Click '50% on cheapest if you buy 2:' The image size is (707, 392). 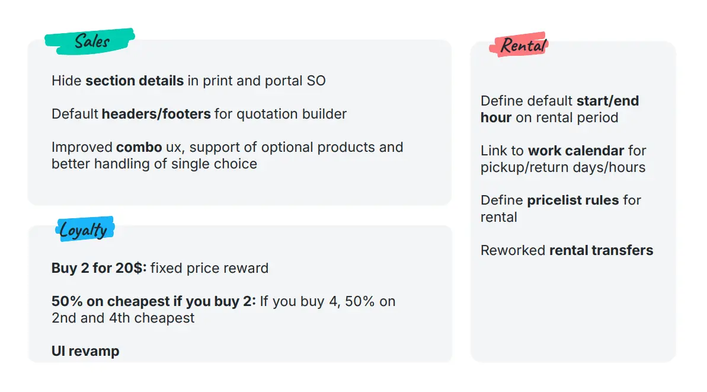pyautogui.click(x=153, y=301)
